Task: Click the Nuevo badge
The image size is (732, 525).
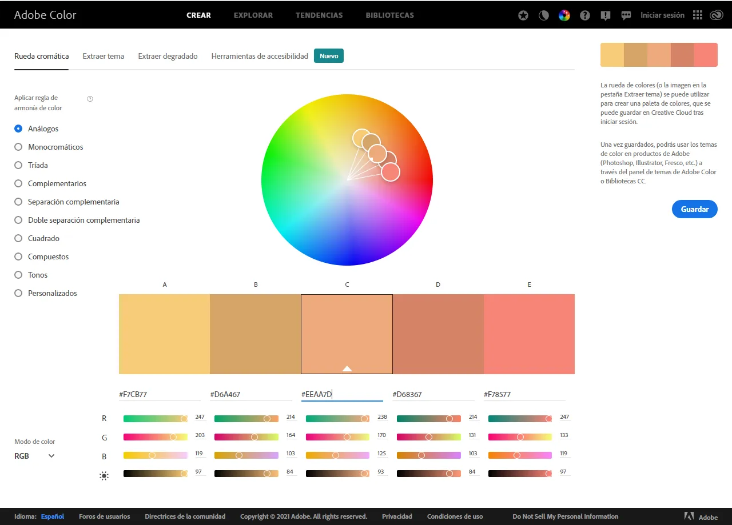Action: (x=329, y=56)
